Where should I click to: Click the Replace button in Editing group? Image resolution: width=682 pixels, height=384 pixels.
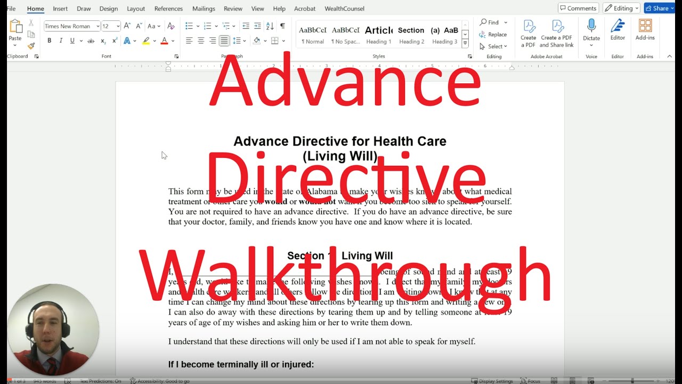(x=493, y=34)
